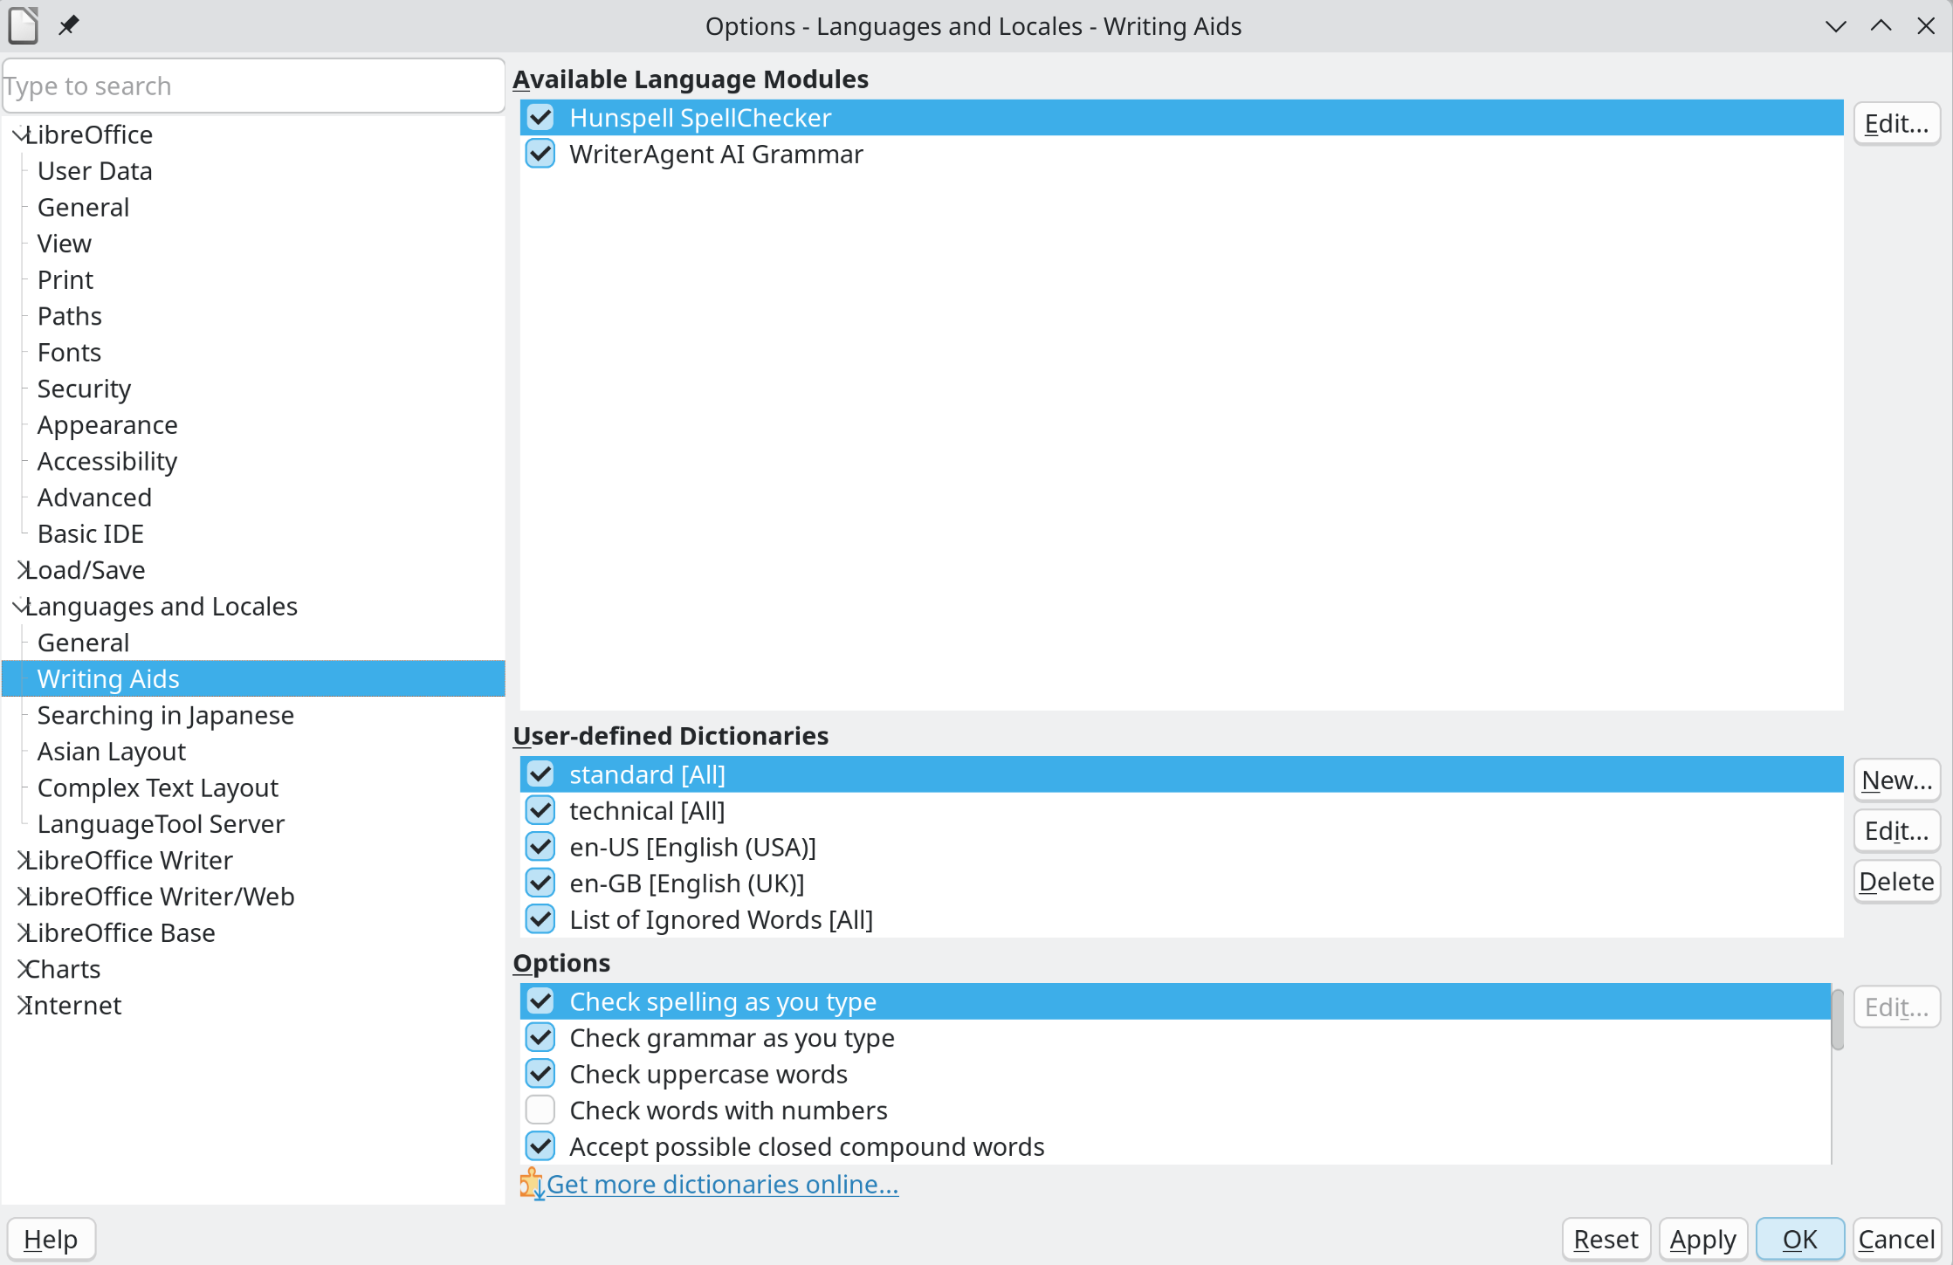
Task: Select General under LibreOffice
Action: [83, 208]
